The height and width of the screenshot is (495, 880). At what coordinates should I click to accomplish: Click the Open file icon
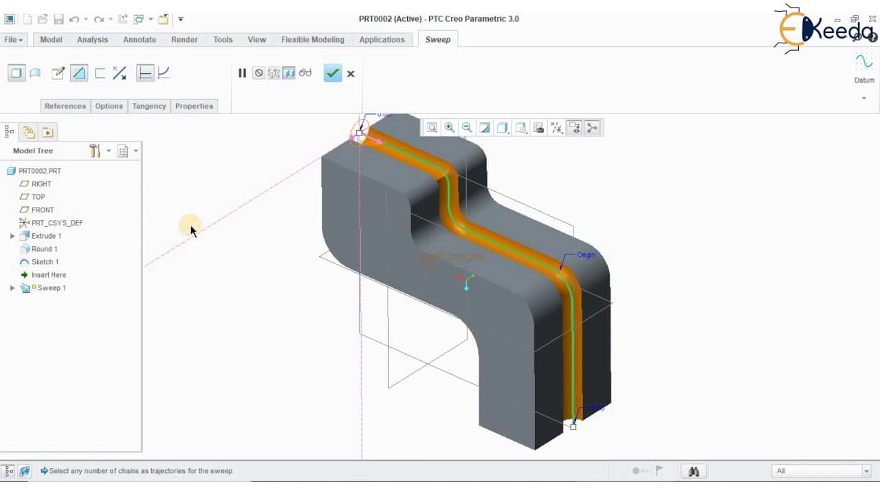(43, 19)
